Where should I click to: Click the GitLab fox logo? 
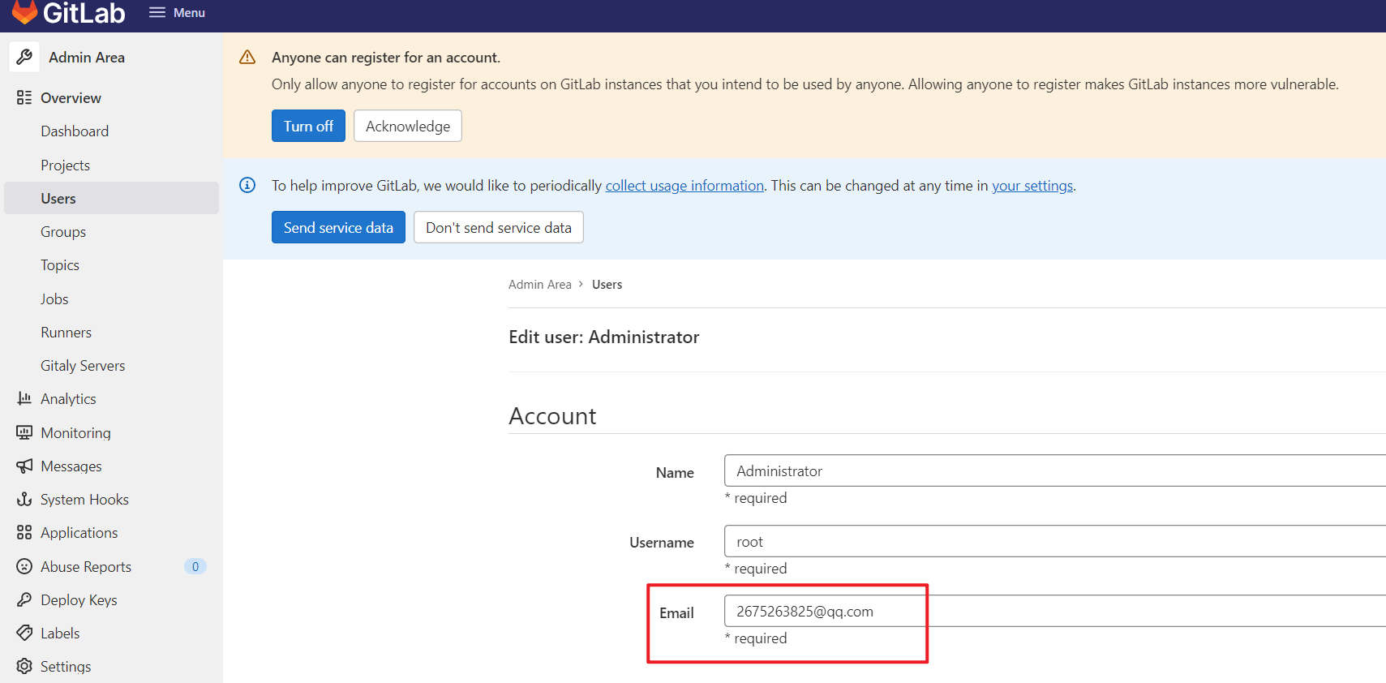tap(24, 11)
